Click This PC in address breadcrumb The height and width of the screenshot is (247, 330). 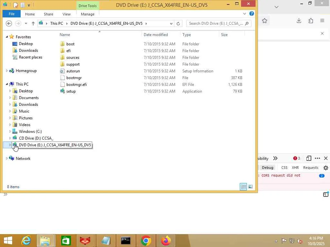[57, 23]
